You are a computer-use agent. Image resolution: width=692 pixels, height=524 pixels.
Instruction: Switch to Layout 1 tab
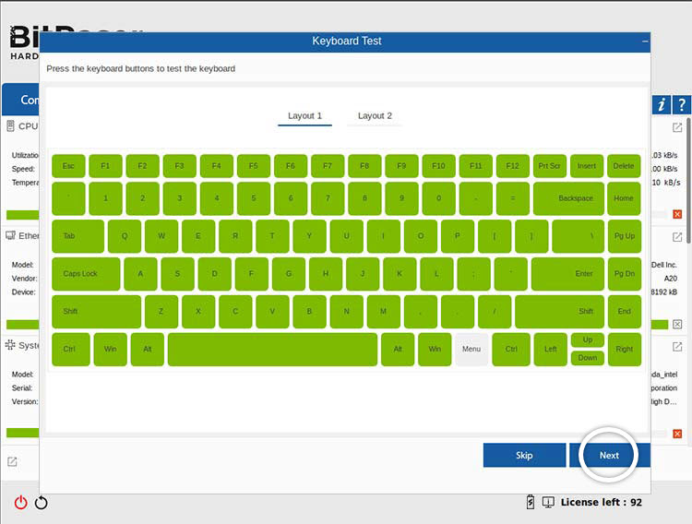click(304, 116)
